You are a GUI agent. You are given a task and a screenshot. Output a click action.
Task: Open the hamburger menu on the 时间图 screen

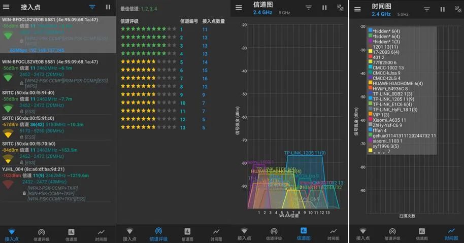pos(357,9)
